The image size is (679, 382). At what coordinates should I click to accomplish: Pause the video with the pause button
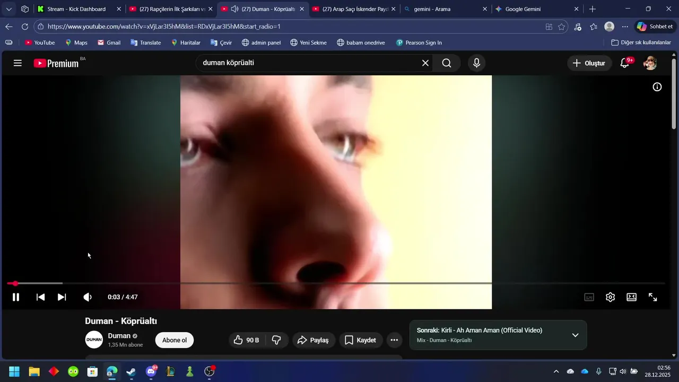16,297
